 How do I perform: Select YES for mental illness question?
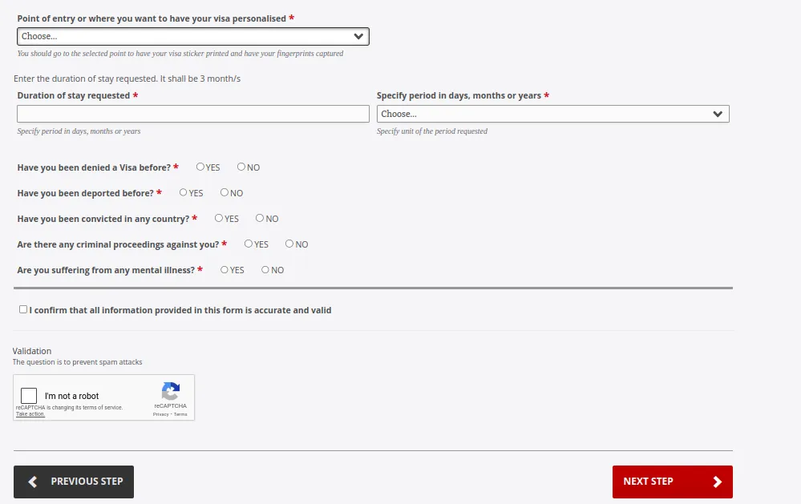(224, 269)
